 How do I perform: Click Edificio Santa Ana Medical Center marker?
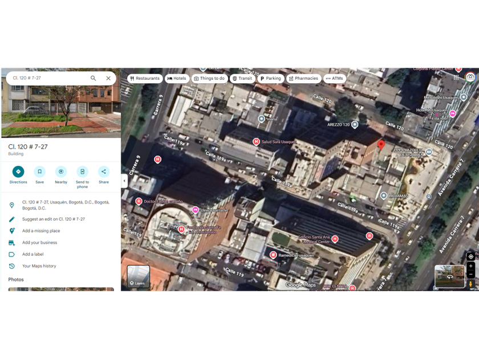335,239
